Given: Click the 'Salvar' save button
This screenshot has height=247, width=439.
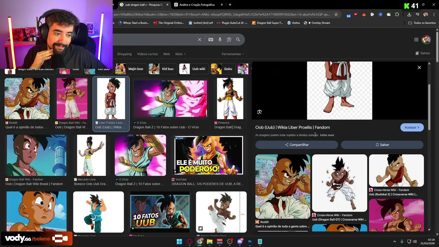Looking at the screenshot, I should 382,145.
